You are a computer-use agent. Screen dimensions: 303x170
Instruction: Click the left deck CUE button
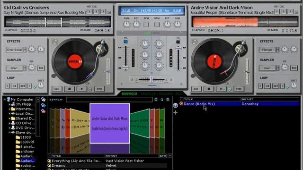[57, 89]
